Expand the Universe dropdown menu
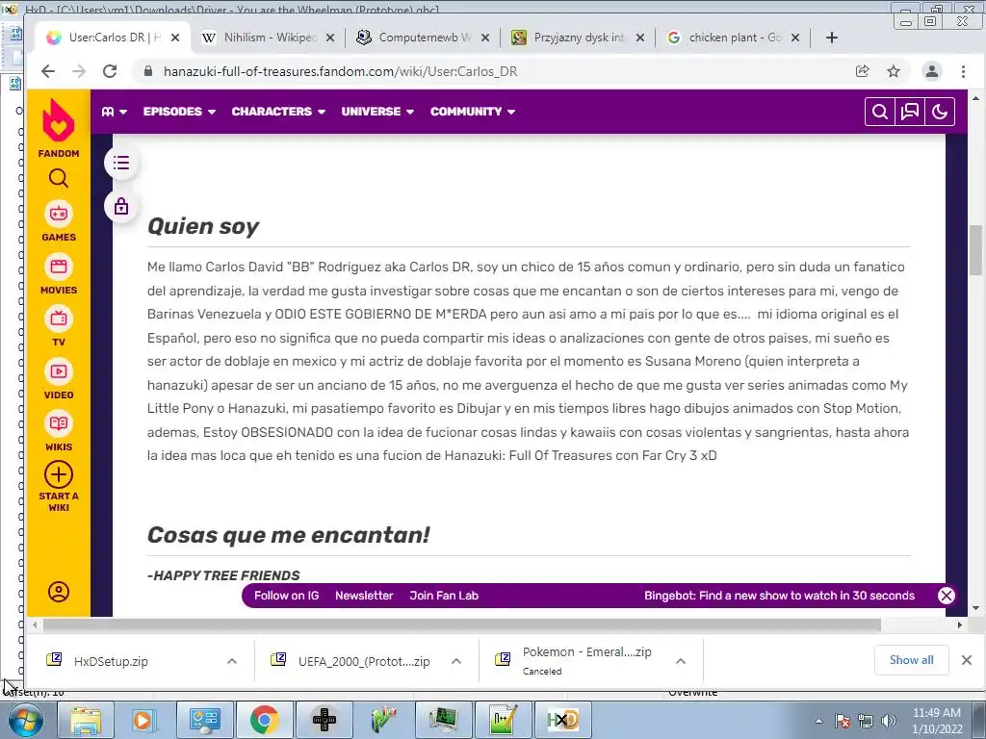The width and height of the screenshot is (986, 739). pos(377,112)
